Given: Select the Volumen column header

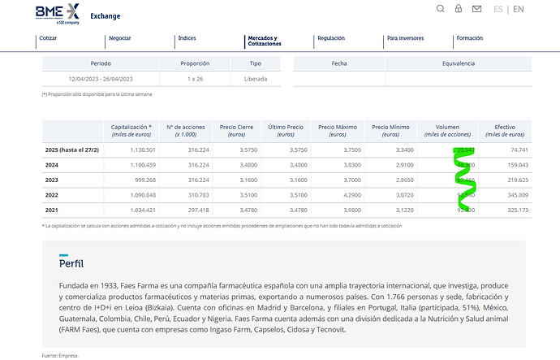Looking at the screenshot, I should point(447,131).
